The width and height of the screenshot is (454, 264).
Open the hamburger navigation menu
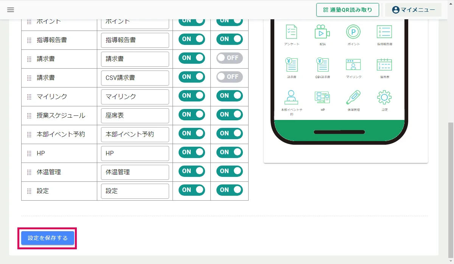point(11,10)
